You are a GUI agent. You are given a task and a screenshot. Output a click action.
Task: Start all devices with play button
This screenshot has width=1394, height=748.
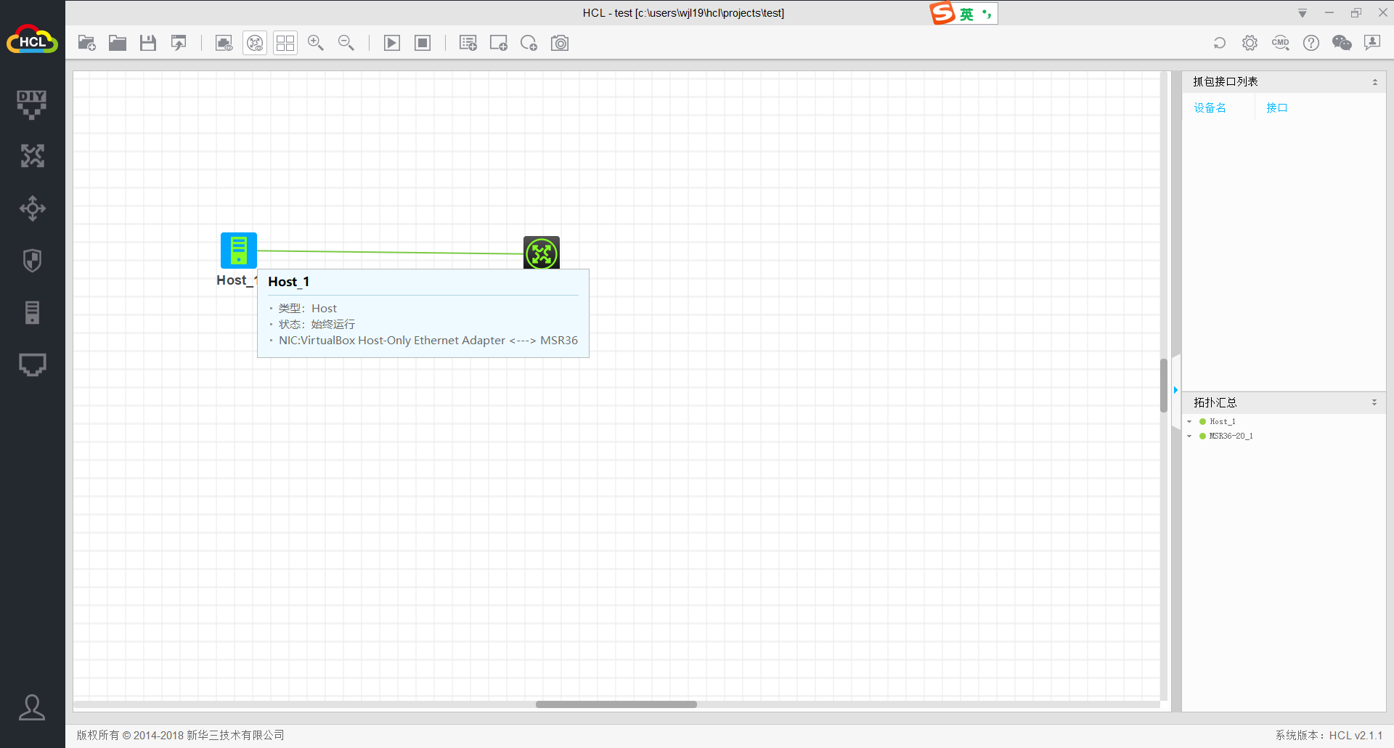click(392, 44)
